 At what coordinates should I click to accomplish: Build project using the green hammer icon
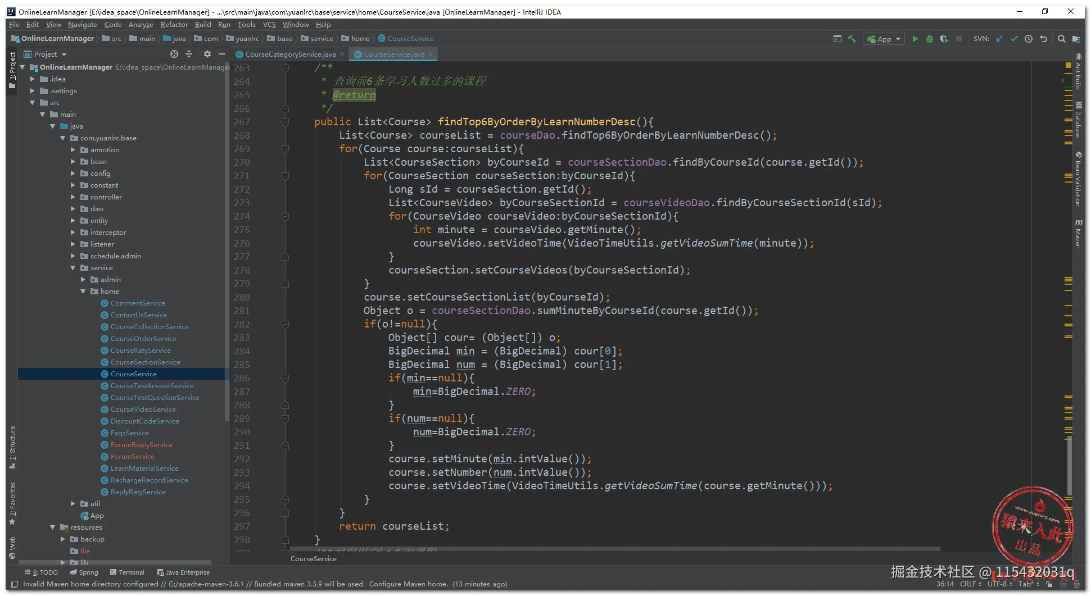tap(852, 39)
